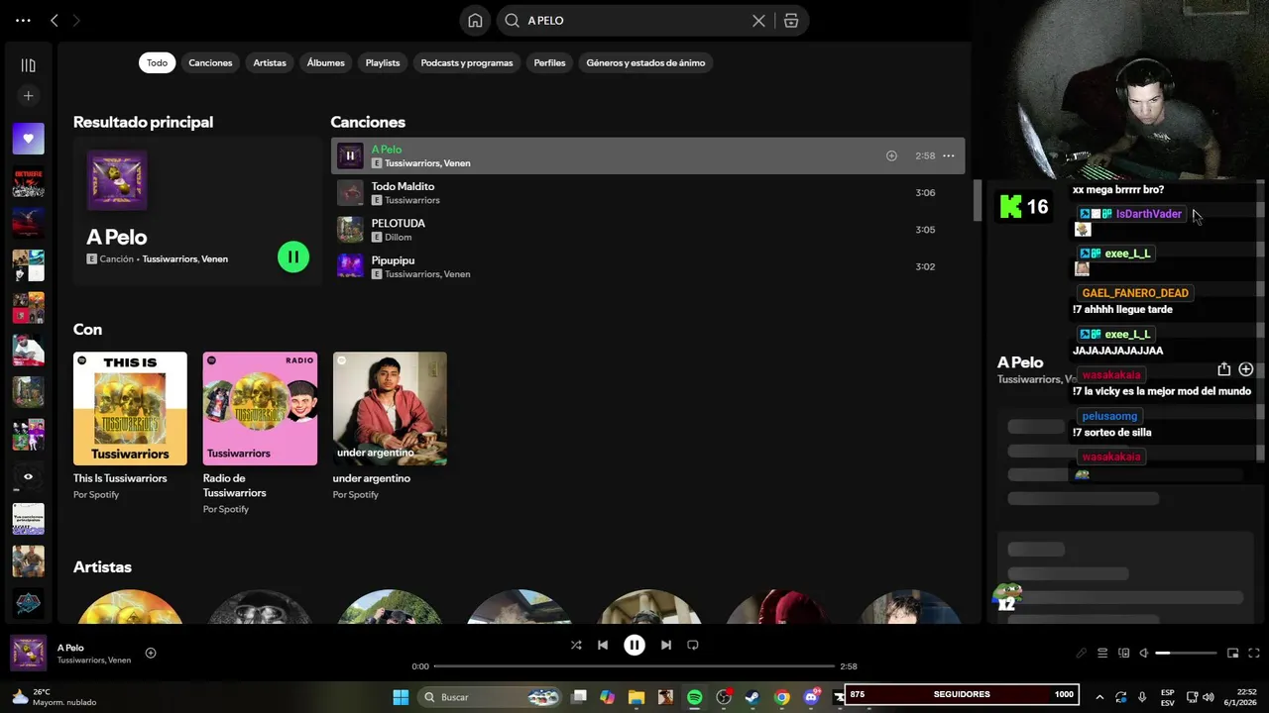Pause playback in bottom player
Screen dimensions: 1269x713
634,645
